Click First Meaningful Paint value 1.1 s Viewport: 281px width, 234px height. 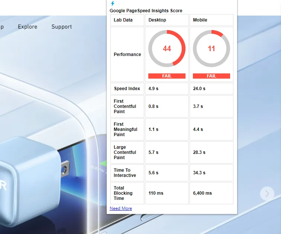pos(154,129)
